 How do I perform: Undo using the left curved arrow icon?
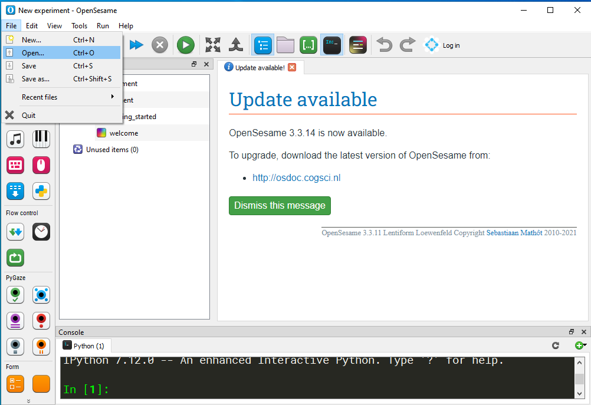tap(384, 45)
